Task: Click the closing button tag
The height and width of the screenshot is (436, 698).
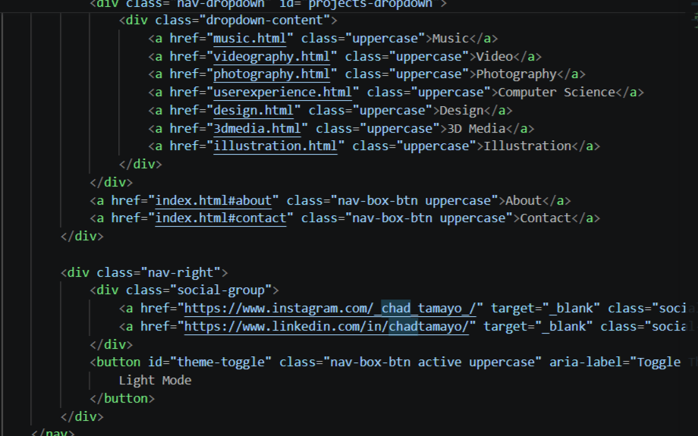Action: coord(122,399)
